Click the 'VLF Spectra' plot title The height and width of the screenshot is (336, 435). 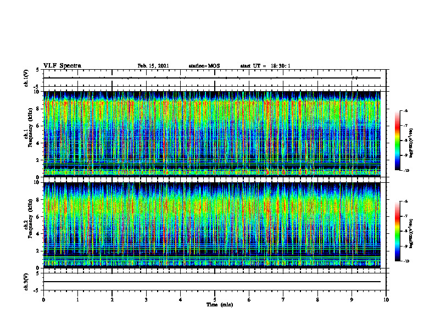coord(62,66)
